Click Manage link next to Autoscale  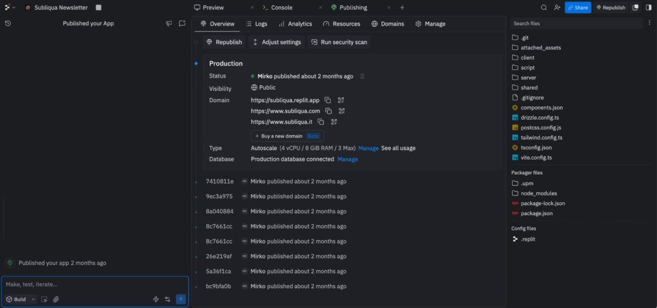tap(368, 149)
